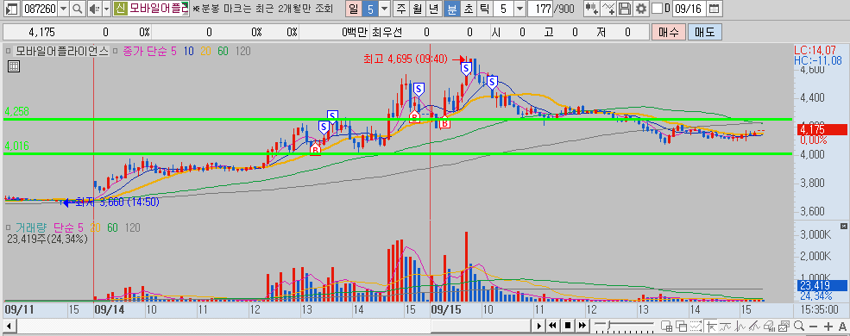Click the stacked chart image icon

tap(784, 326)
